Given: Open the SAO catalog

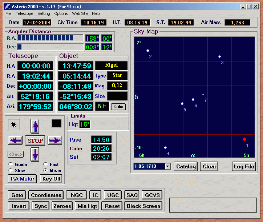Looking at the screenshot, I should (132, 195).
